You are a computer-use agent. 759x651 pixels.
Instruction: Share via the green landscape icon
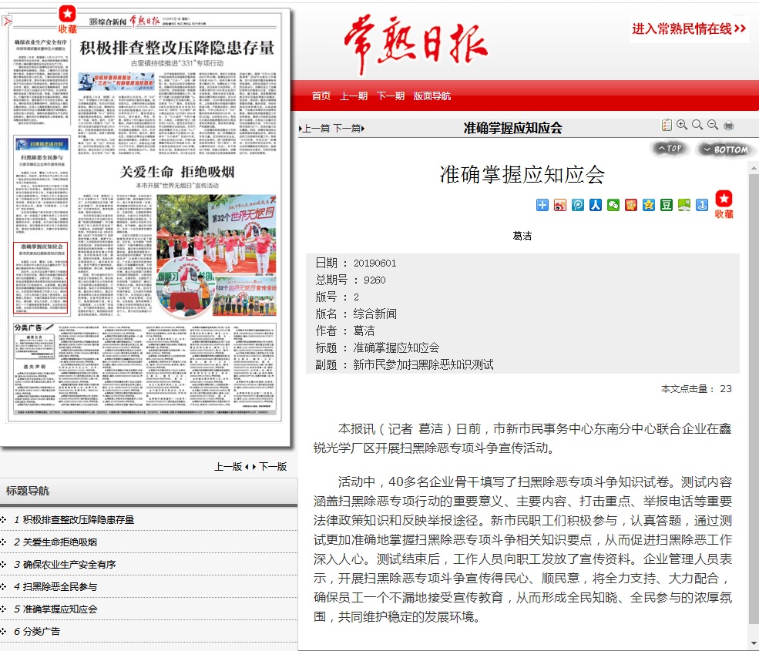[684, 205]
